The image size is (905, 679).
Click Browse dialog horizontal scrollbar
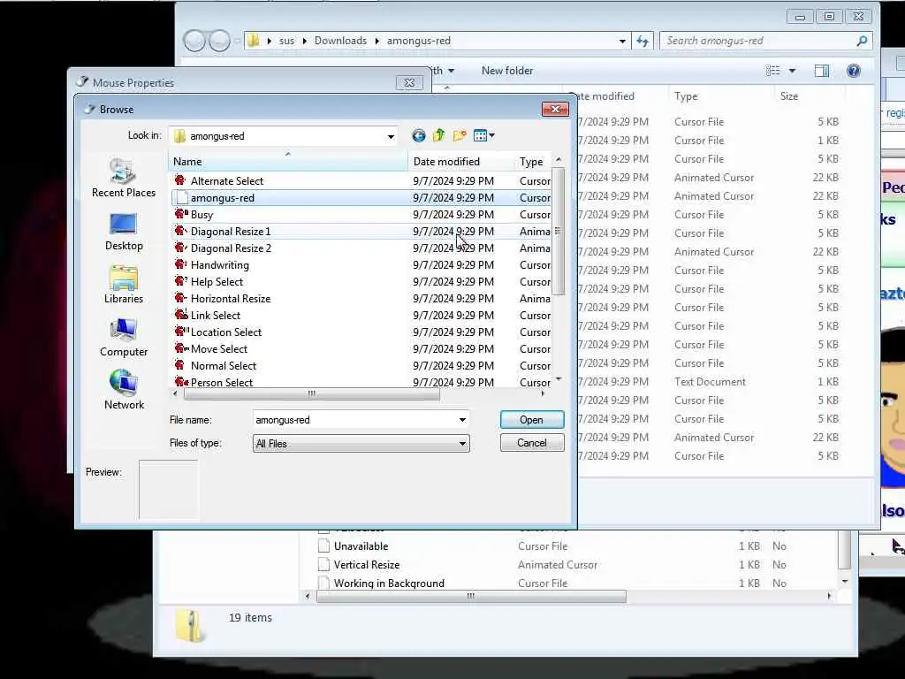pos(312,393)
